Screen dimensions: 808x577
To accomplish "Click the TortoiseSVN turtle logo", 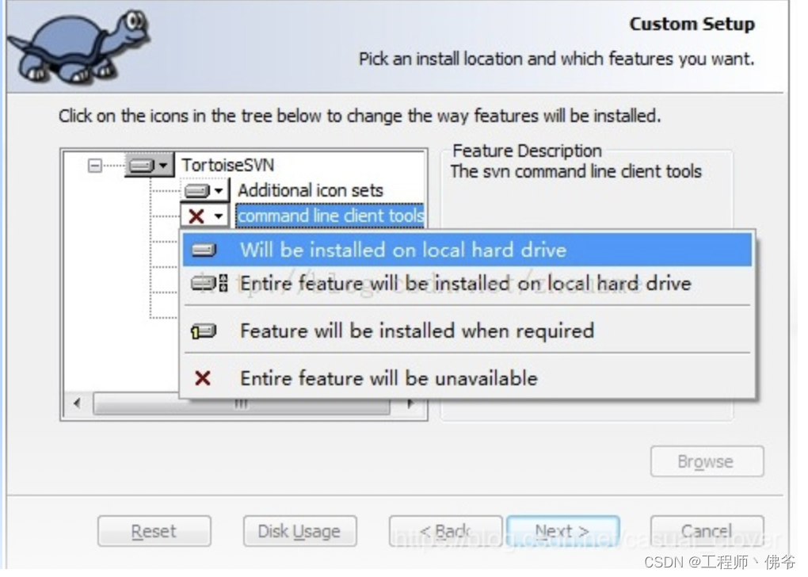I will (78, 44).
